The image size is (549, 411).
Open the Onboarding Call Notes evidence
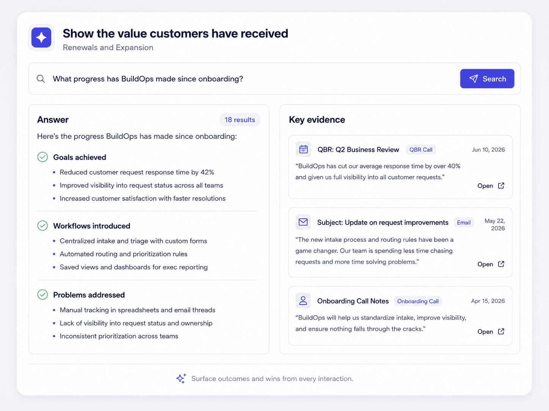[491, 332]
